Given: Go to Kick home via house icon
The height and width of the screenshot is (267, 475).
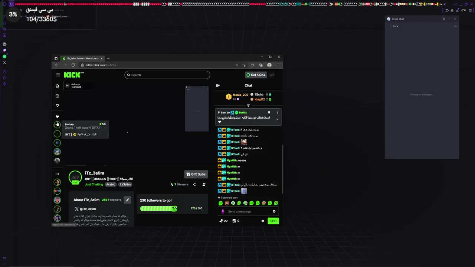Looking at the screenshot, I should click(x=57, y=86).
